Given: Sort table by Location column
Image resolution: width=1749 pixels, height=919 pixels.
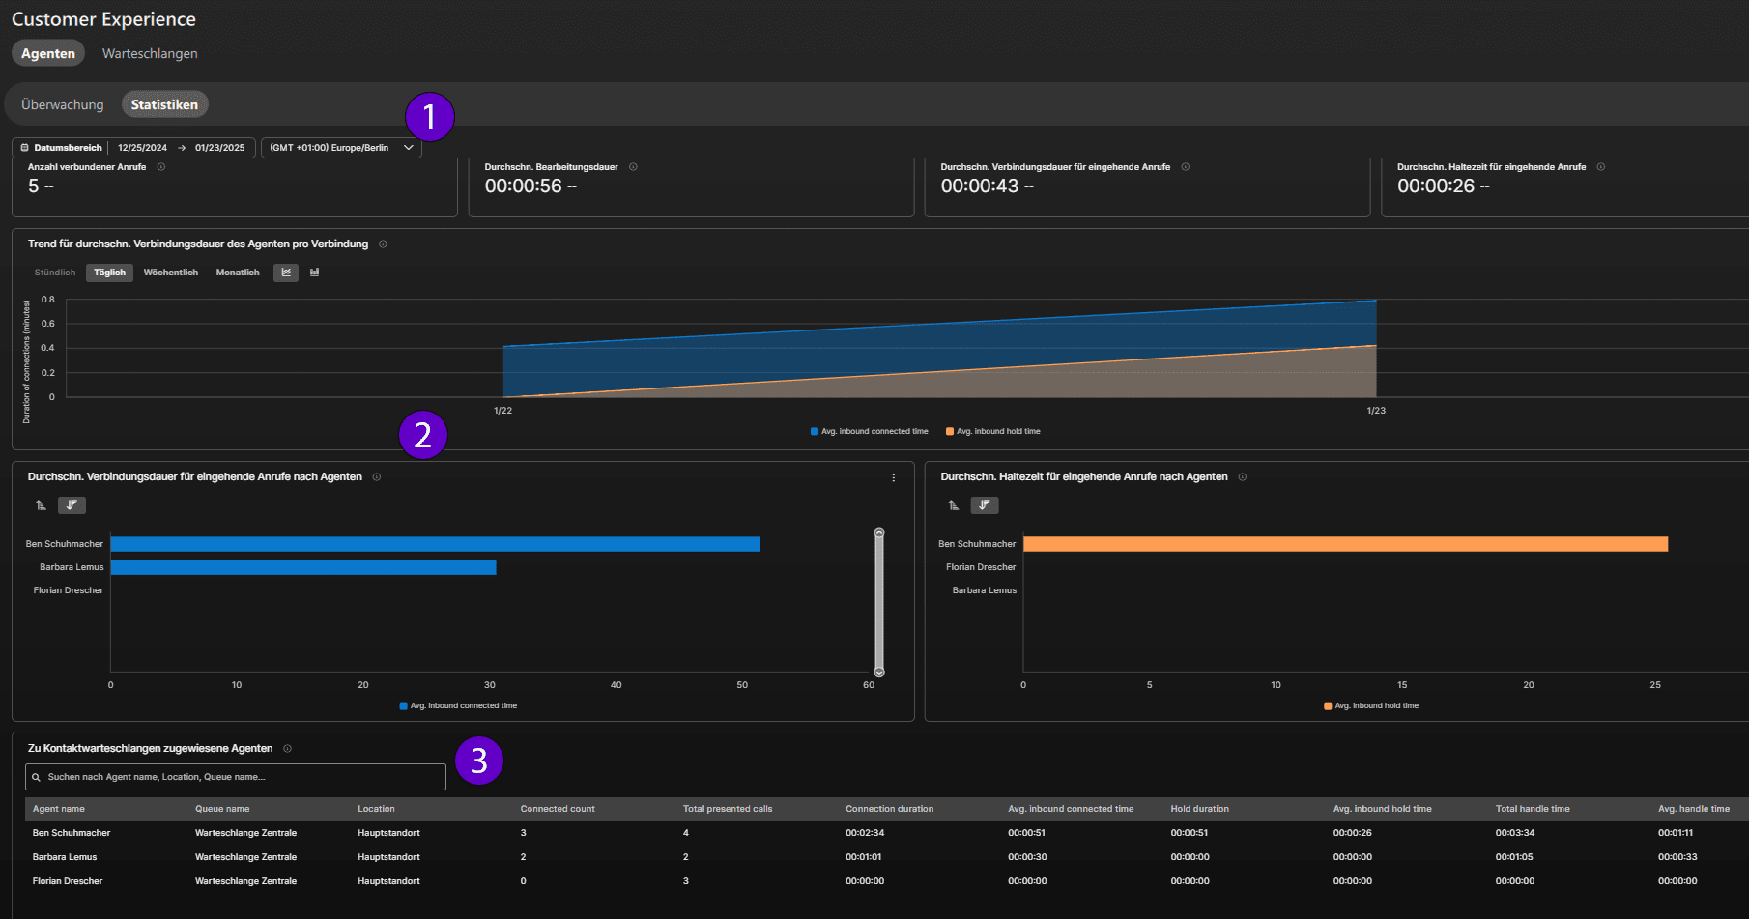Looking at the screenshot, I should 376,809.
